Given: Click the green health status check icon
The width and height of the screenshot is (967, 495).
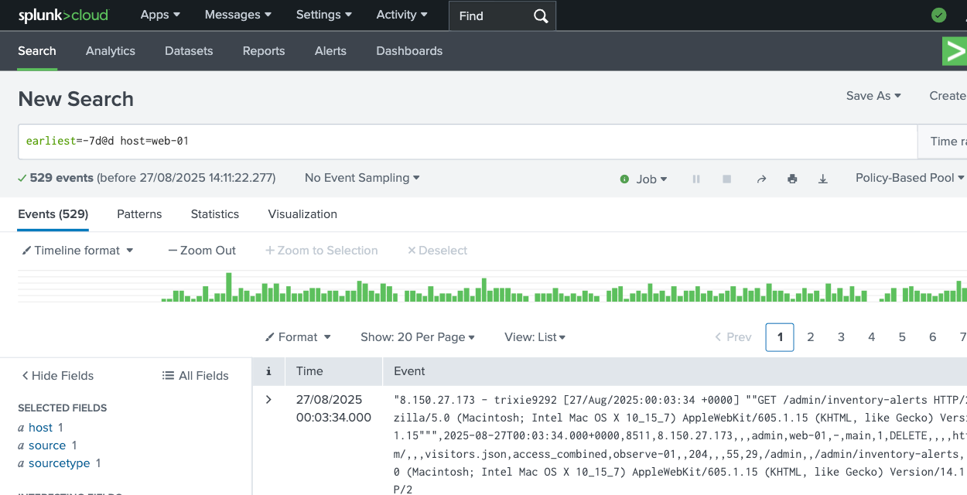Looking at the screenshot, I should (938, 15).
